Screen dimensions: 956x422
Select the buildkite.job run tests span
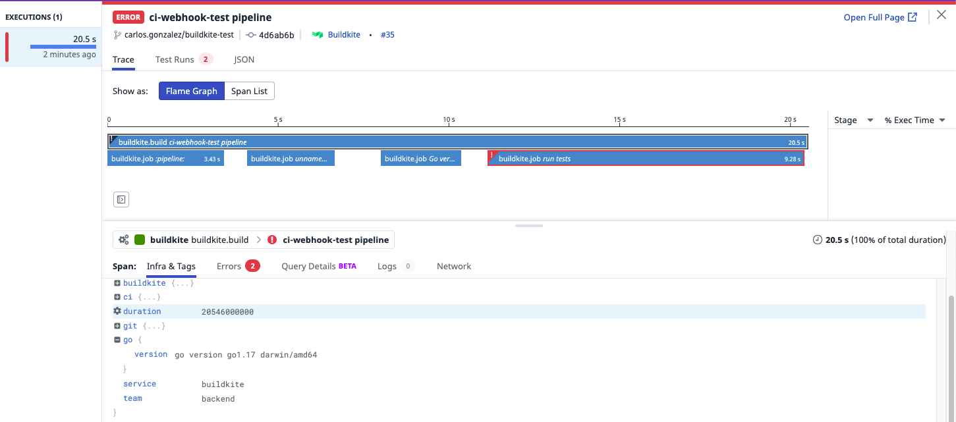(646, 159)
